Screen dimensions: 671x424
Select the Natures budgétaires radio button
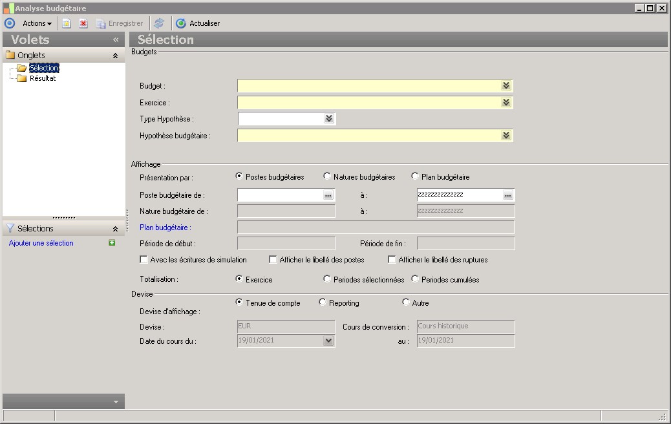coord(327,176)
